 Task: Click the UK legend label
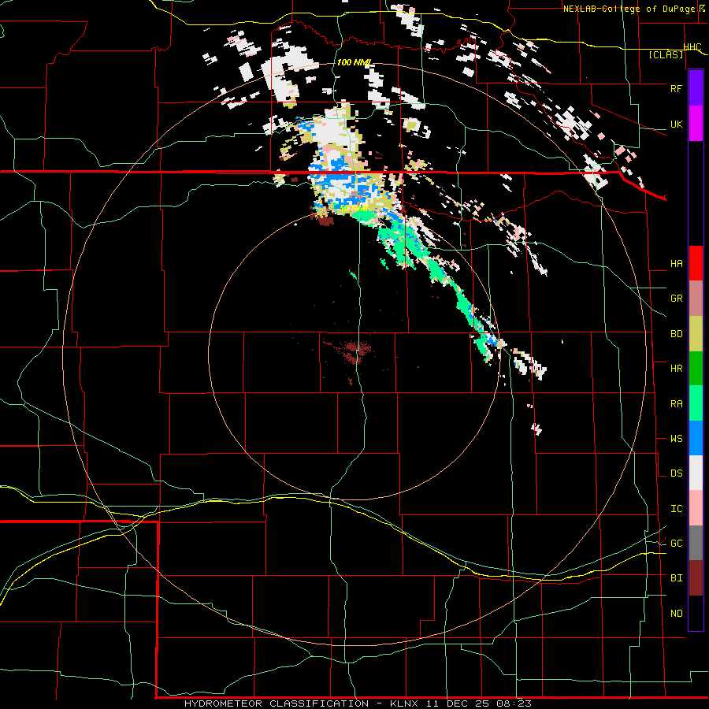tap(676, 124)
